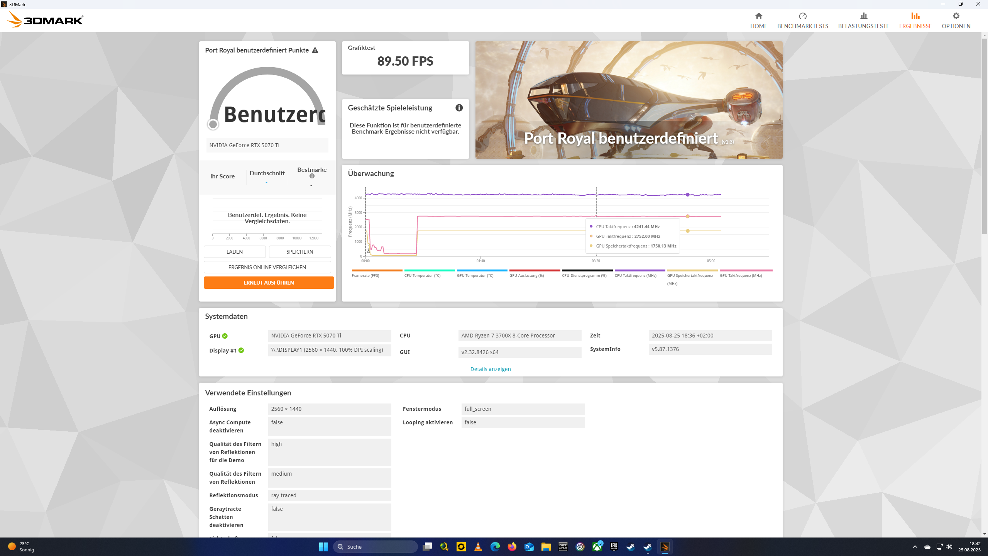Open Belastungsteste stress test icon
The height and width of the screenshot is (556, 988).
pos(863,16)
